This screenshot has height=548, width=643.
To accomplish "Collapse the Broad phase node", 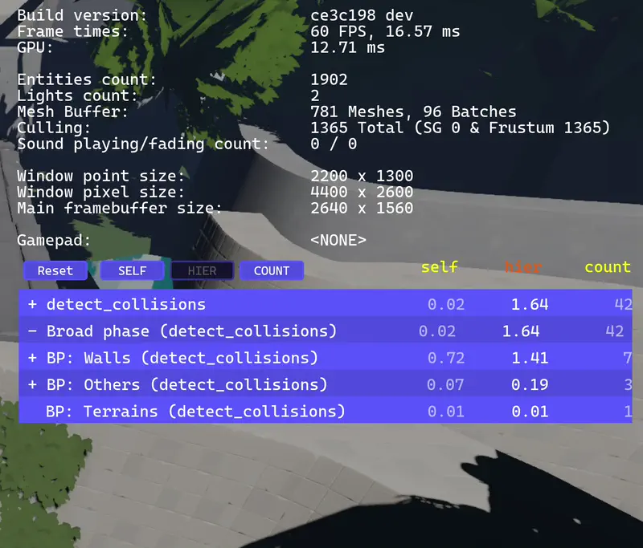I will [x=32, y=331].
